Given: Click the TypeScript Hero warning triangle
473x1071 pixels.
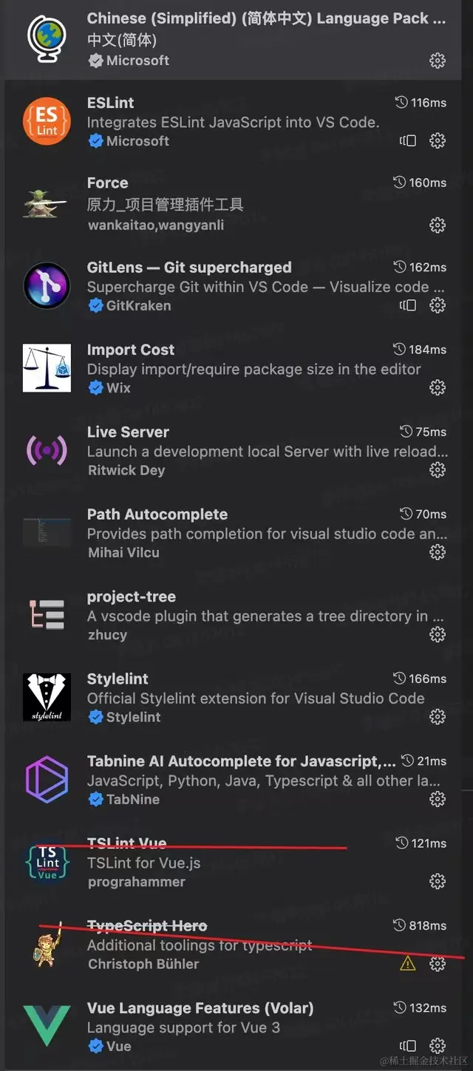Looking at the screenshot, I should click(x=407, y=963).
